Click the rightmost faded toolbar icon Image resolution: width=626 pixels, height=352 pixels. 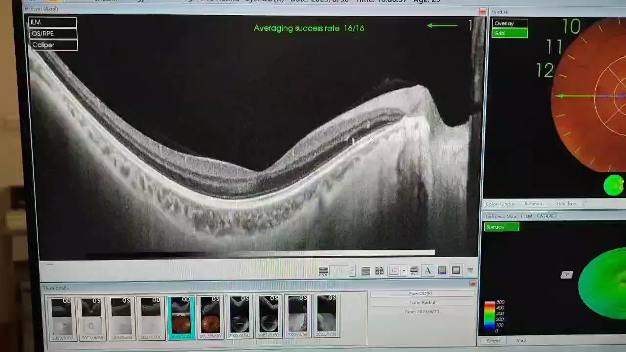(470, 270)
